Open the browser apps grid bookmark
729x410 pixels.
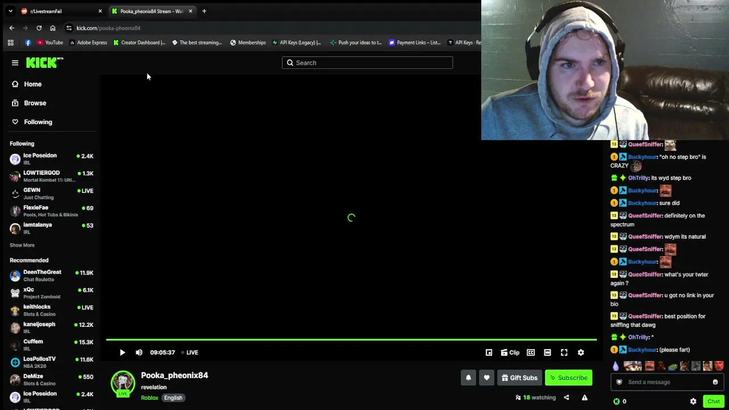click(10, 42)
